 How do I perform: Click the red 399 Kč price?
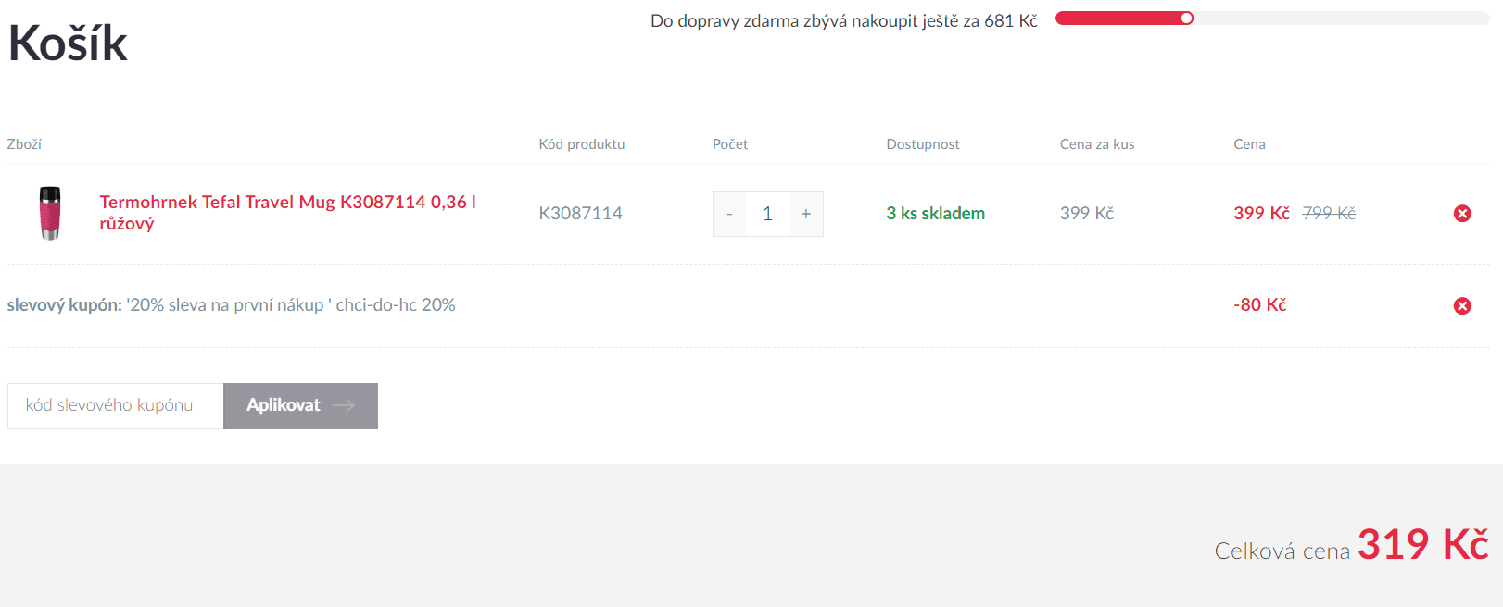(x=1261, y=214)
